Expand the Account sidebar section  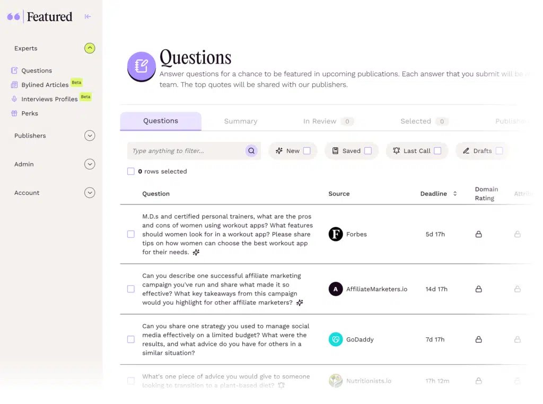click(90, 193)
